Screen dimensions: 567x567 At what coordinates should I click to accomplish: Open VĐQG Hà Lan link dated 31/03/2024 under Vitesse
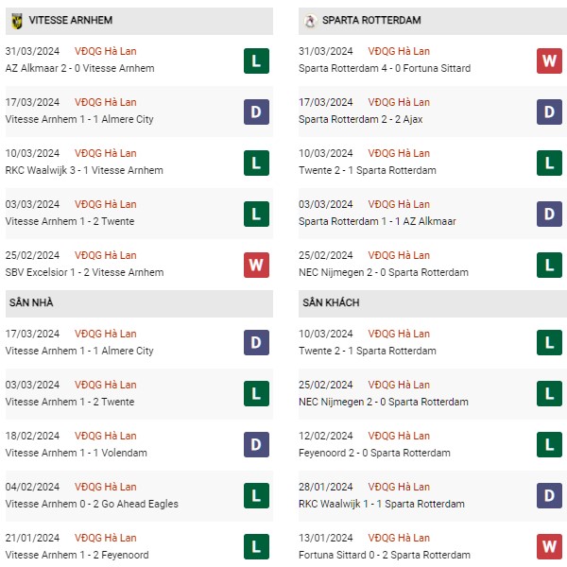(x=106, y=51)
